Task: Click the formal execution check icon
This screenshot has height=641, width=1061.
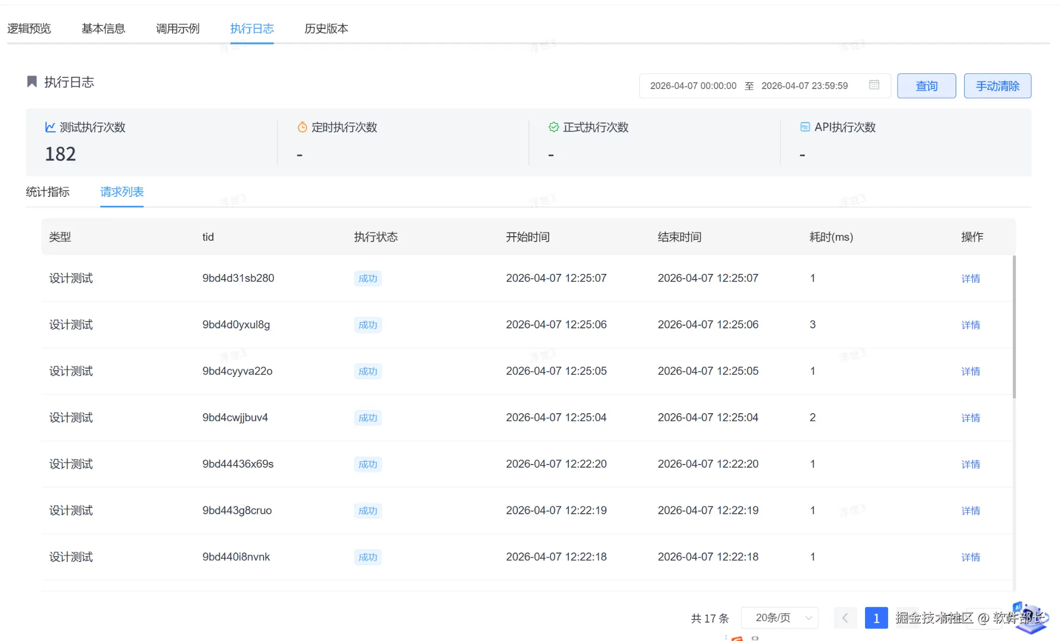Action: pos(553,127)
